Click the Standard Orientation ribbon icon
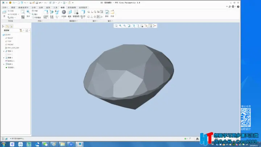Screen dimensions: 261x147 click(51, 14)
